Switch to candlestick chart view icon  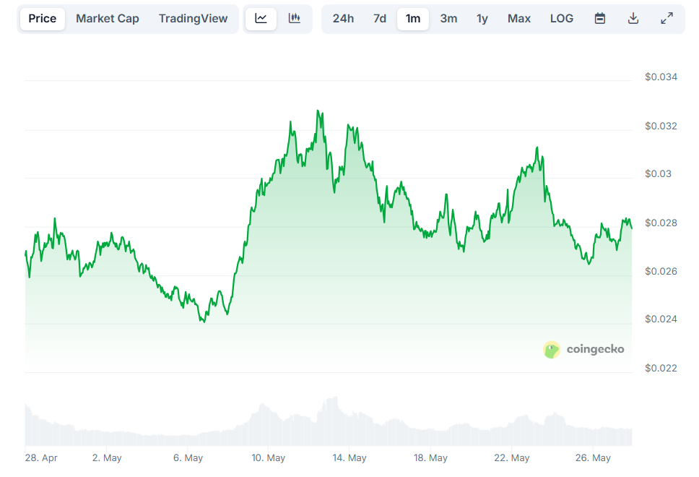point(294,18)
